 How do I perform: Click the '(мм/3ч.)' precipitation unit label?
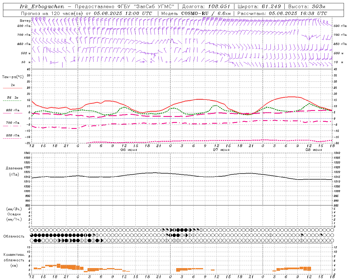pyautogui.click(x=14, y=209)
